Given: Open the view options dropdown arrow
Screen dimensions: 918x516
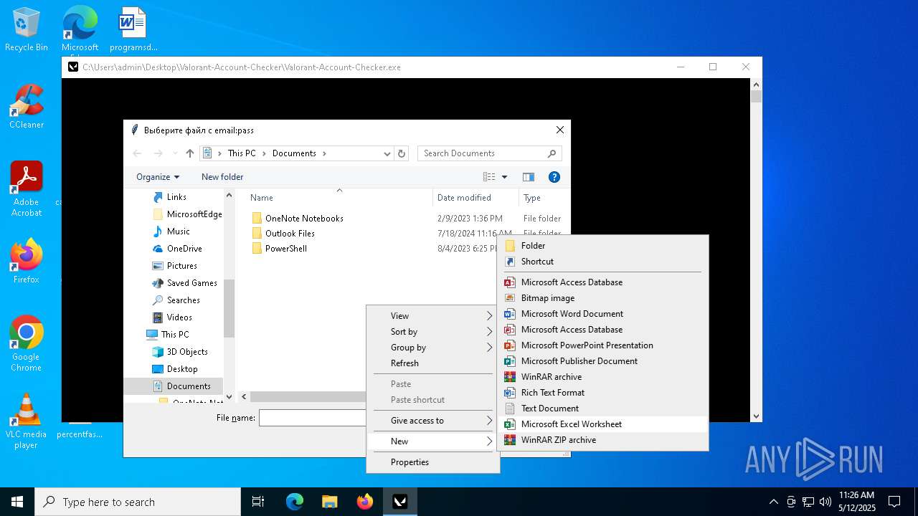Looking at the screenshot, I should (x=504, y=177).
